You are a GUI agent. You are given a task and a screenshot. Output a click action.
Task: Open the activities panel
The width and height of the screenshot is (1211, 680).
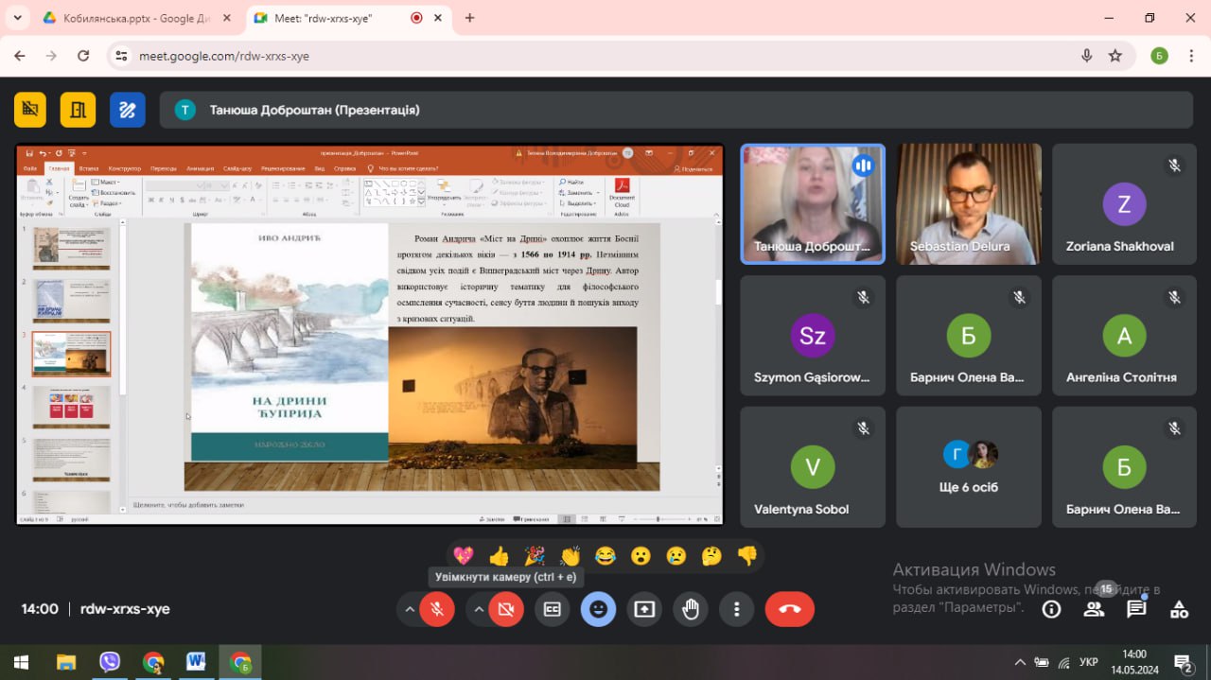1179,609
